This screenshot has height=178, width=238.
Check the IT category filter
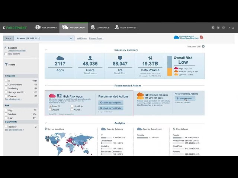[6, 80]
